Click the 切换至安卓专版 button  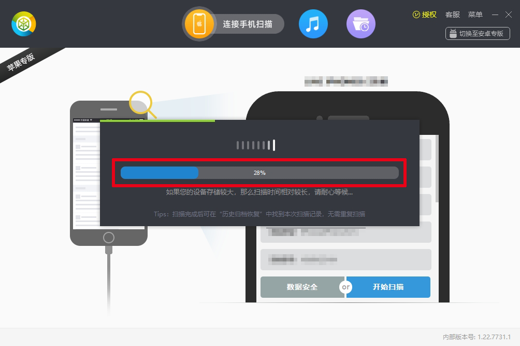478,33
